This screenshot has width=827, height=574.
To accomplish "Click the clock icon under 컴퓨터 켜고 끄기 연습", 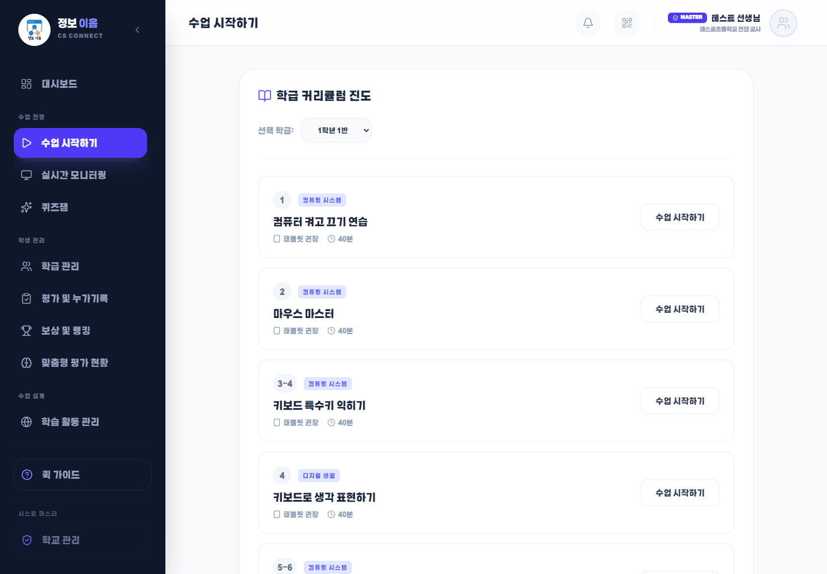I will tap(331, 239).
